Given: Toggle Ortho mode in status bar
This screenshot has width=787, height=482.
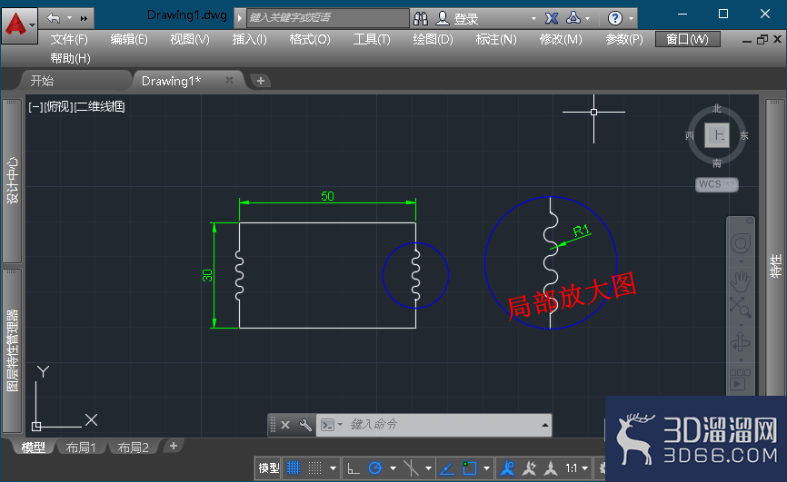Looking at the screenshot, I should [354, 468].
